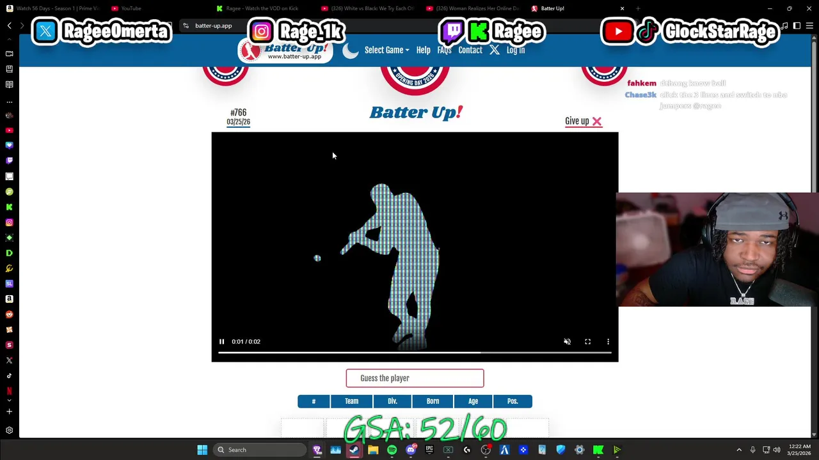
Task: Seek on the video progress bar
Action: pos(415,352)
